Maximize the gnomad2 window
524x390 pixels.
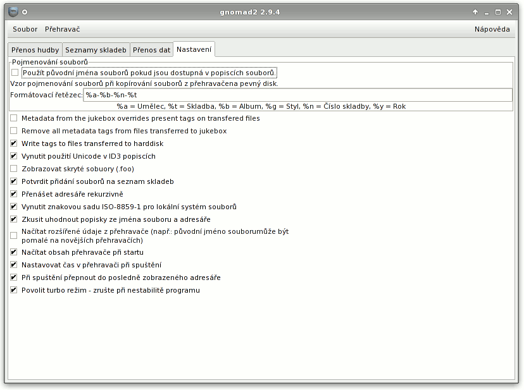[498, 12]
